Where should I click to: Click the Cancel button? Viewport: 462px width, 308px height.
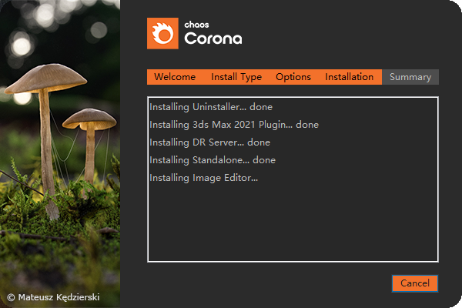coord(415,283)
